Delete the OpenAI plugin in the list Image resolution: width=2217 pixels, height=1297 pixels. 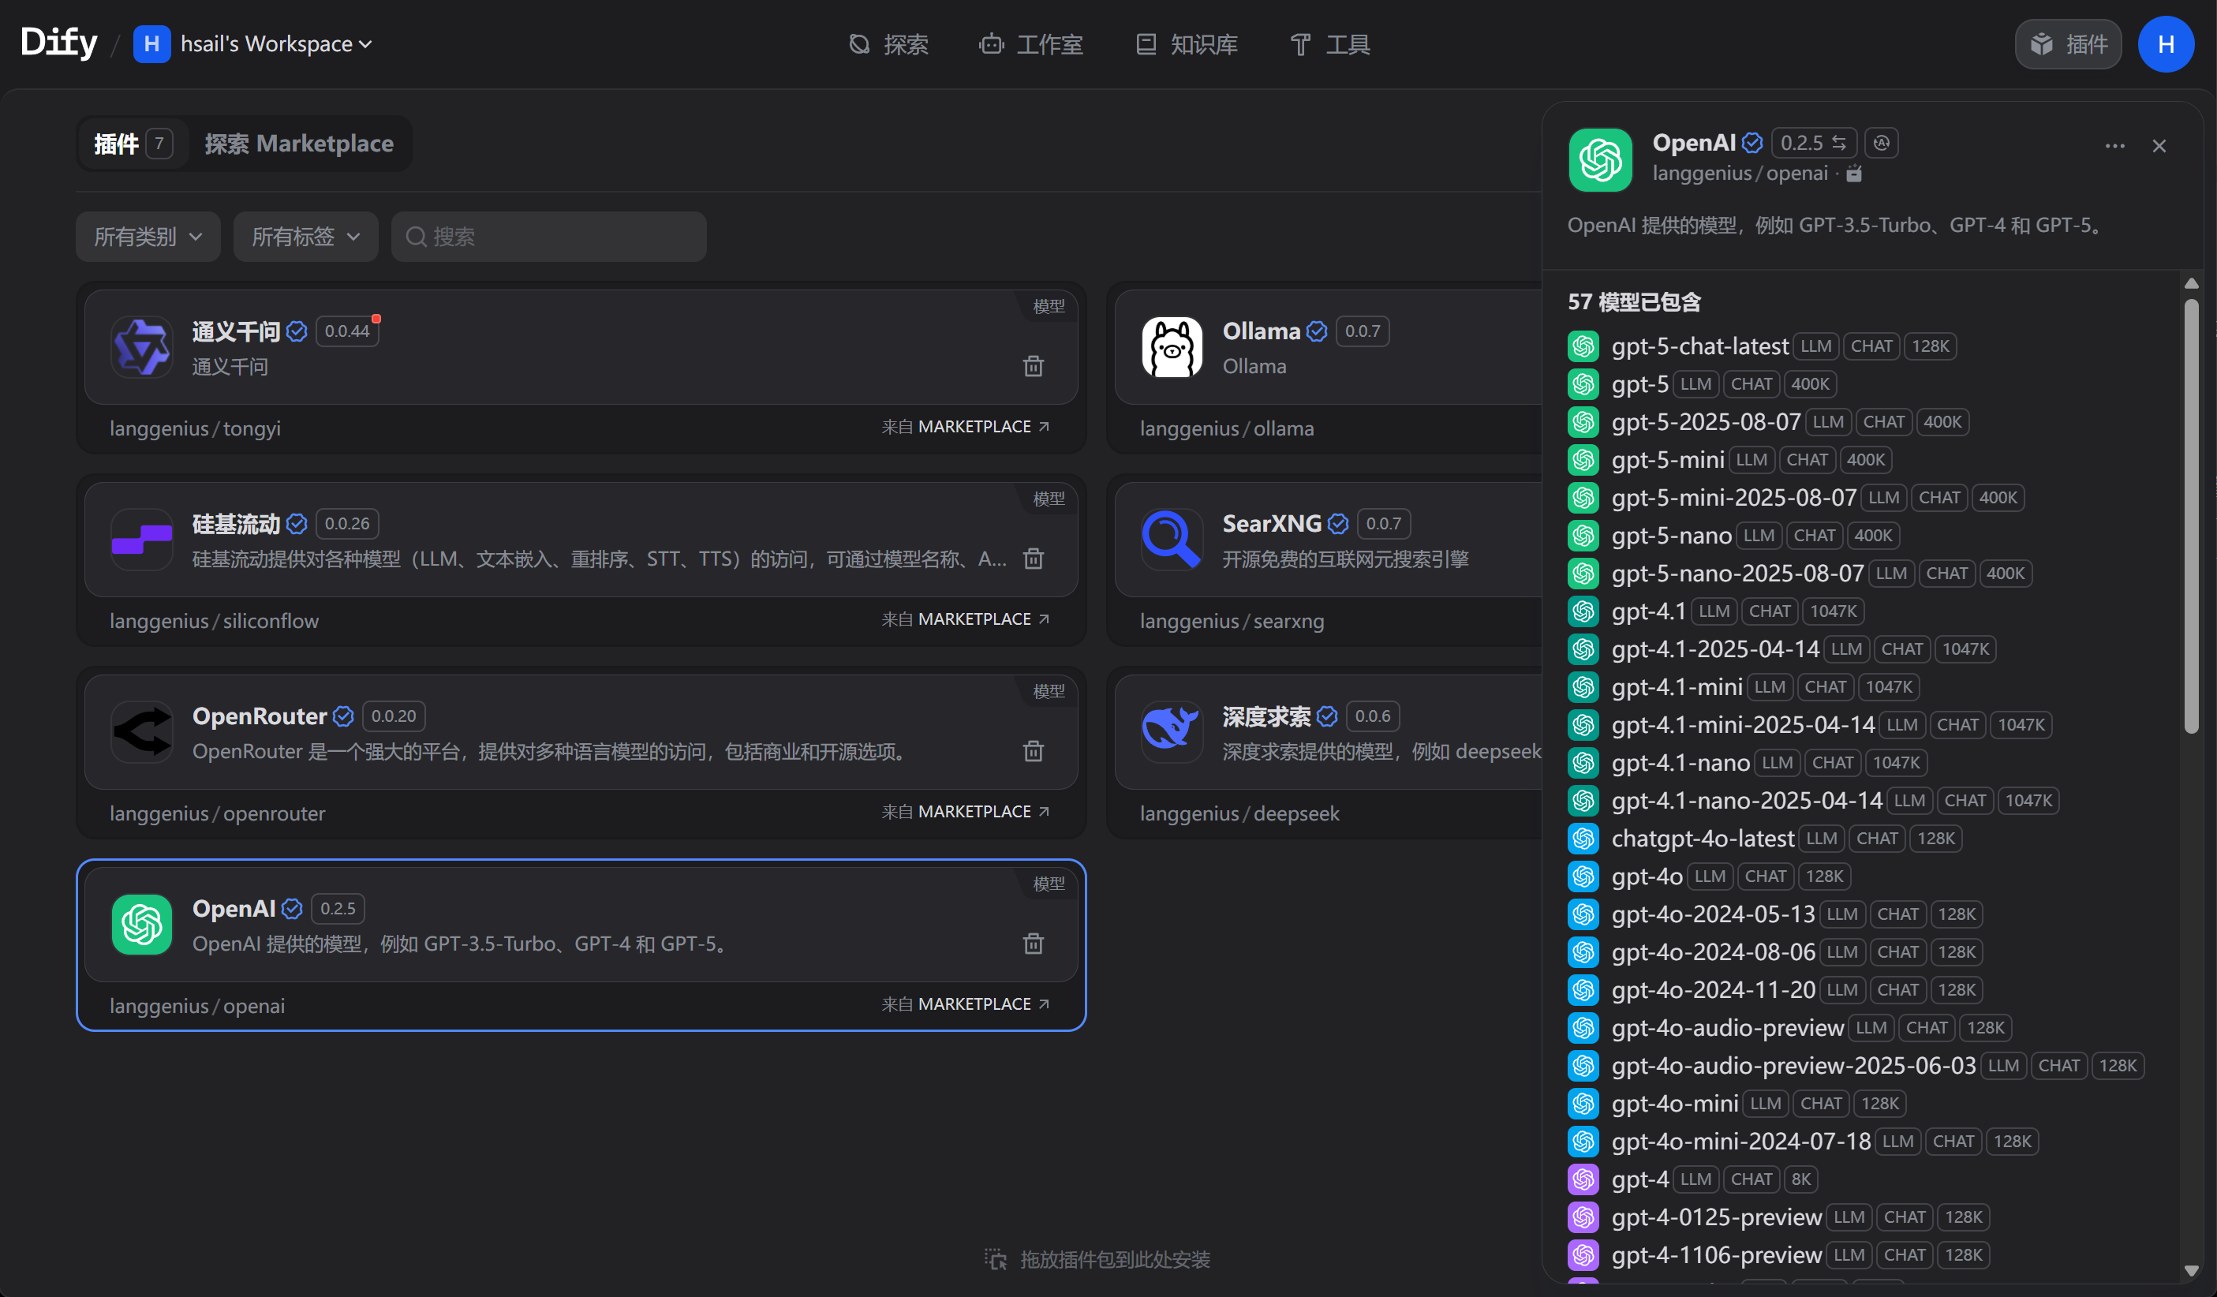tap(1033, 944)
